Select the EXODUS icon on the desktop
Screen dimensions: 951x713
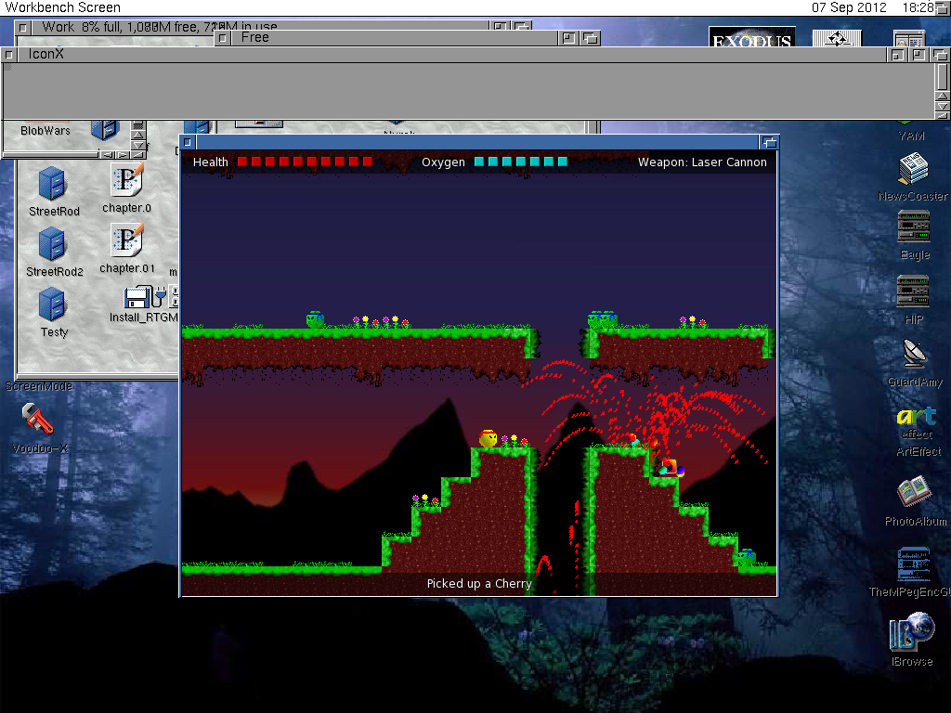coord(752,36)
